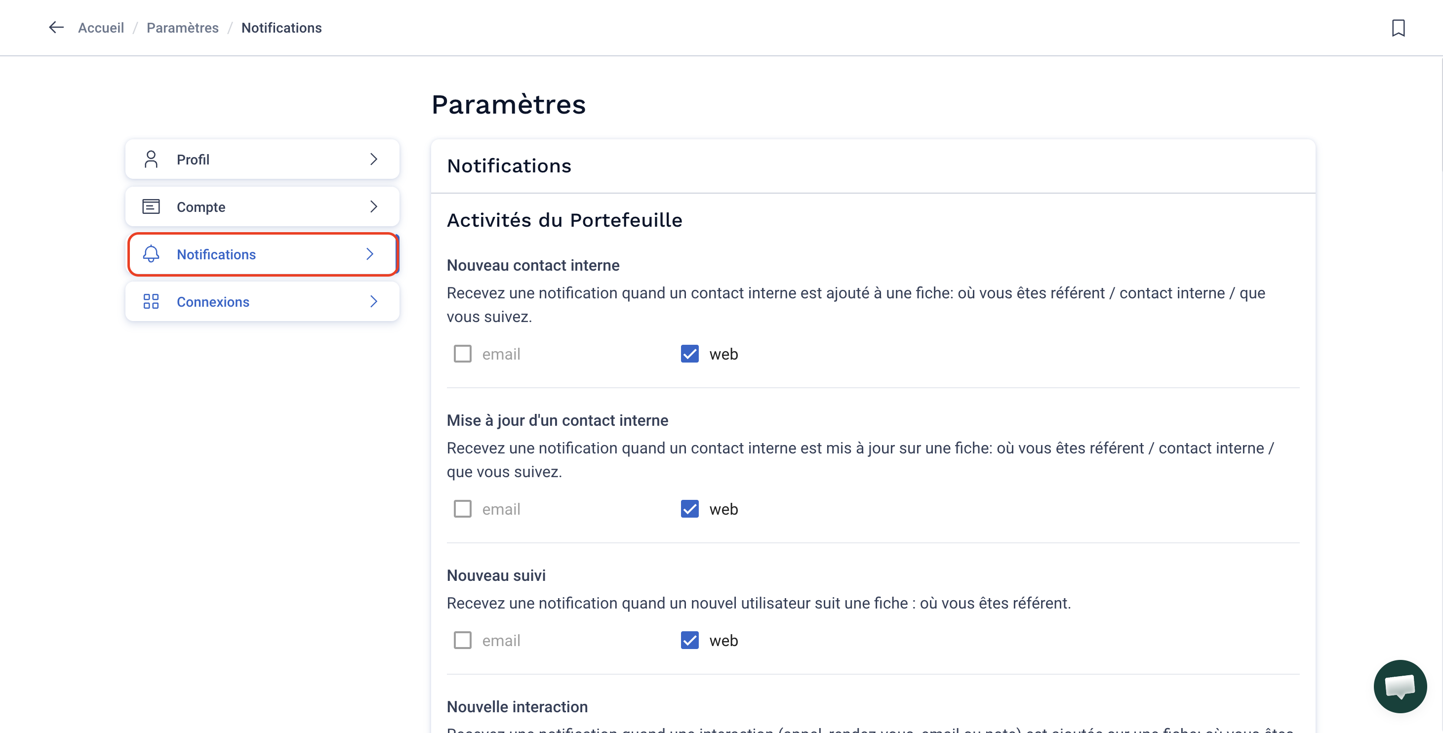Go to Paramètres in the breadcrumb
The height and width of the screenshot is (733, 1443).
(x=183, y=28)
